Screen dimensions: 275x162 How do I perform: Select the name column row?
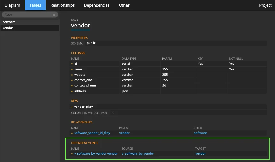169,69
